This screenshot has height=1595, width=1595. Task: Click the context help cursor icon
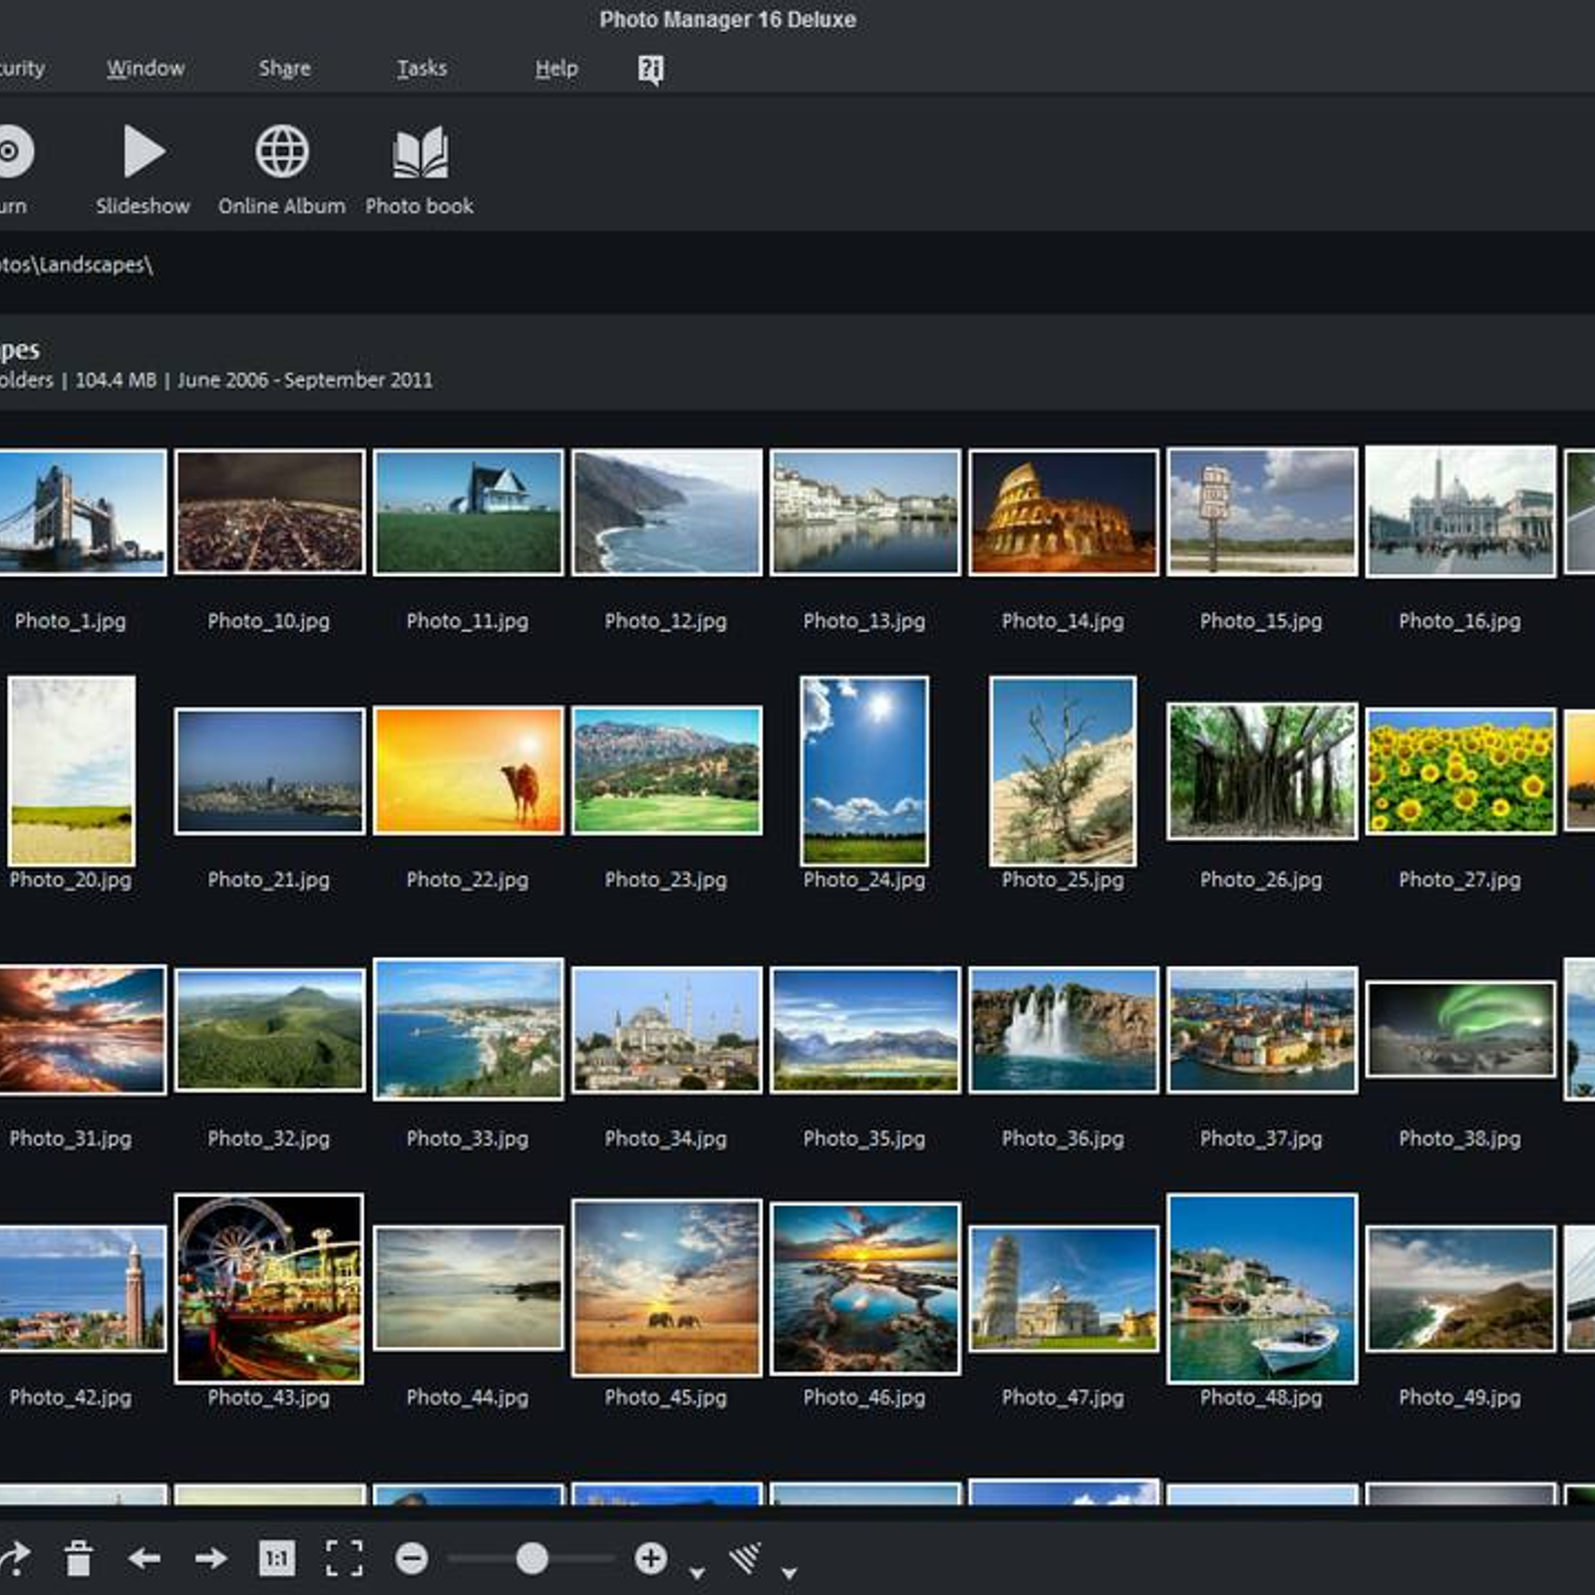pyautogui.click(x=650, y=69)
